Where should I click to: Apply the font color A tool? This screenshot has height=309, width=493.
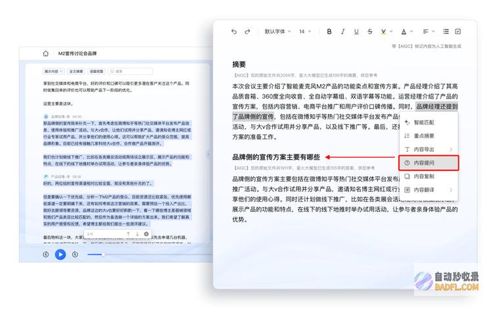point(404,32)
